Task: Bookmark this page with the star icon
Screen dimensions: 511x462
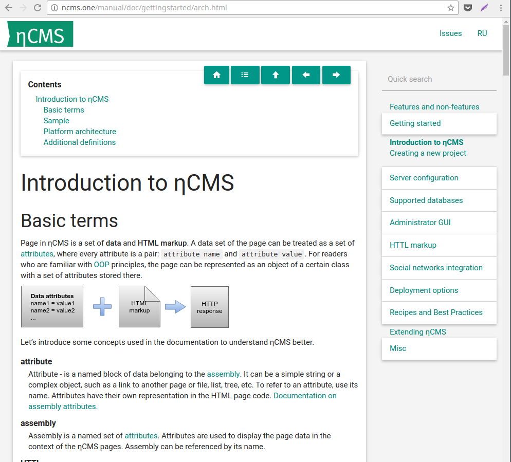Action: pyautogui.click(x=451, y=8)
